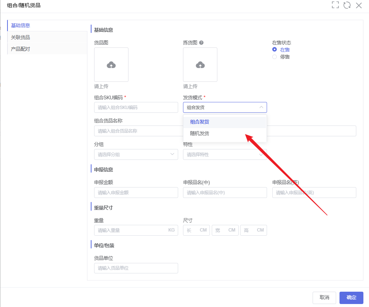
Task: Click the cloud upload icon under 拣货图
Action: coord(200,65)
